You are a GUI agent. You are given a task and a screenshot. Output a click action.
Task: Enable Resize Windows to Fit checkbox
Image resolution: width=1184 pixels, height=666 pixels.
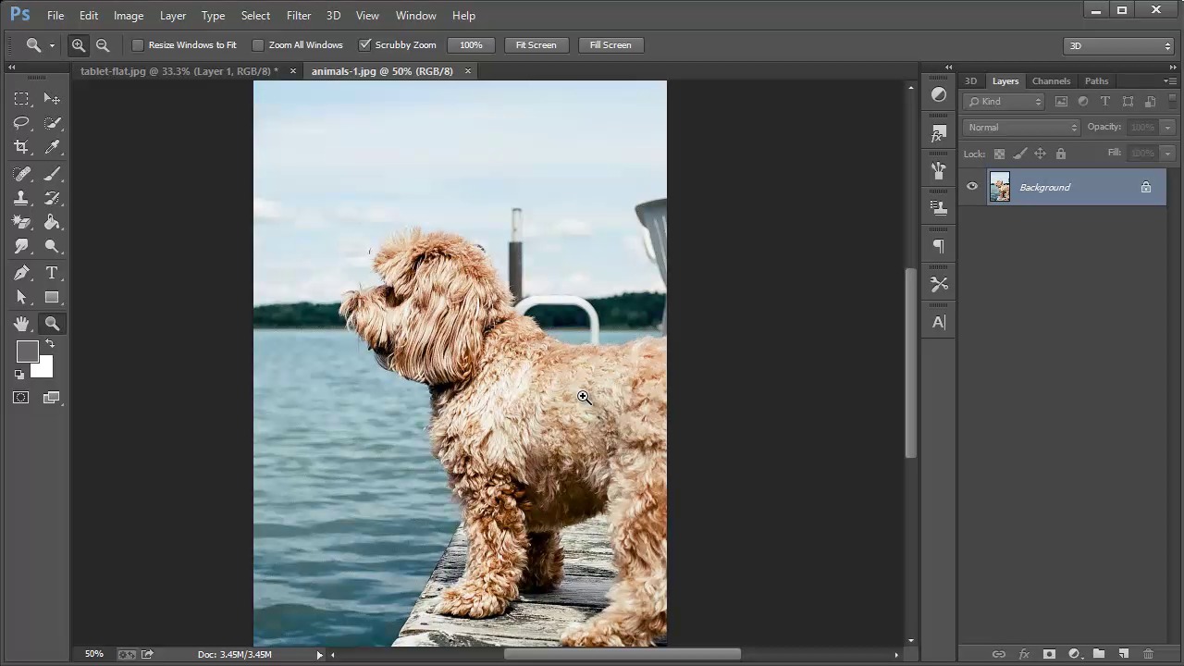coord(138,44)
